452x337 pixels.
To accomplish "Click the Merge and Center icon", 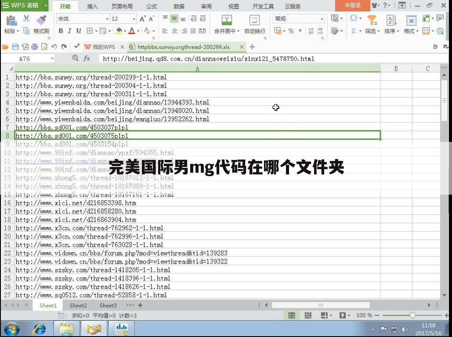I will (227, 20).
